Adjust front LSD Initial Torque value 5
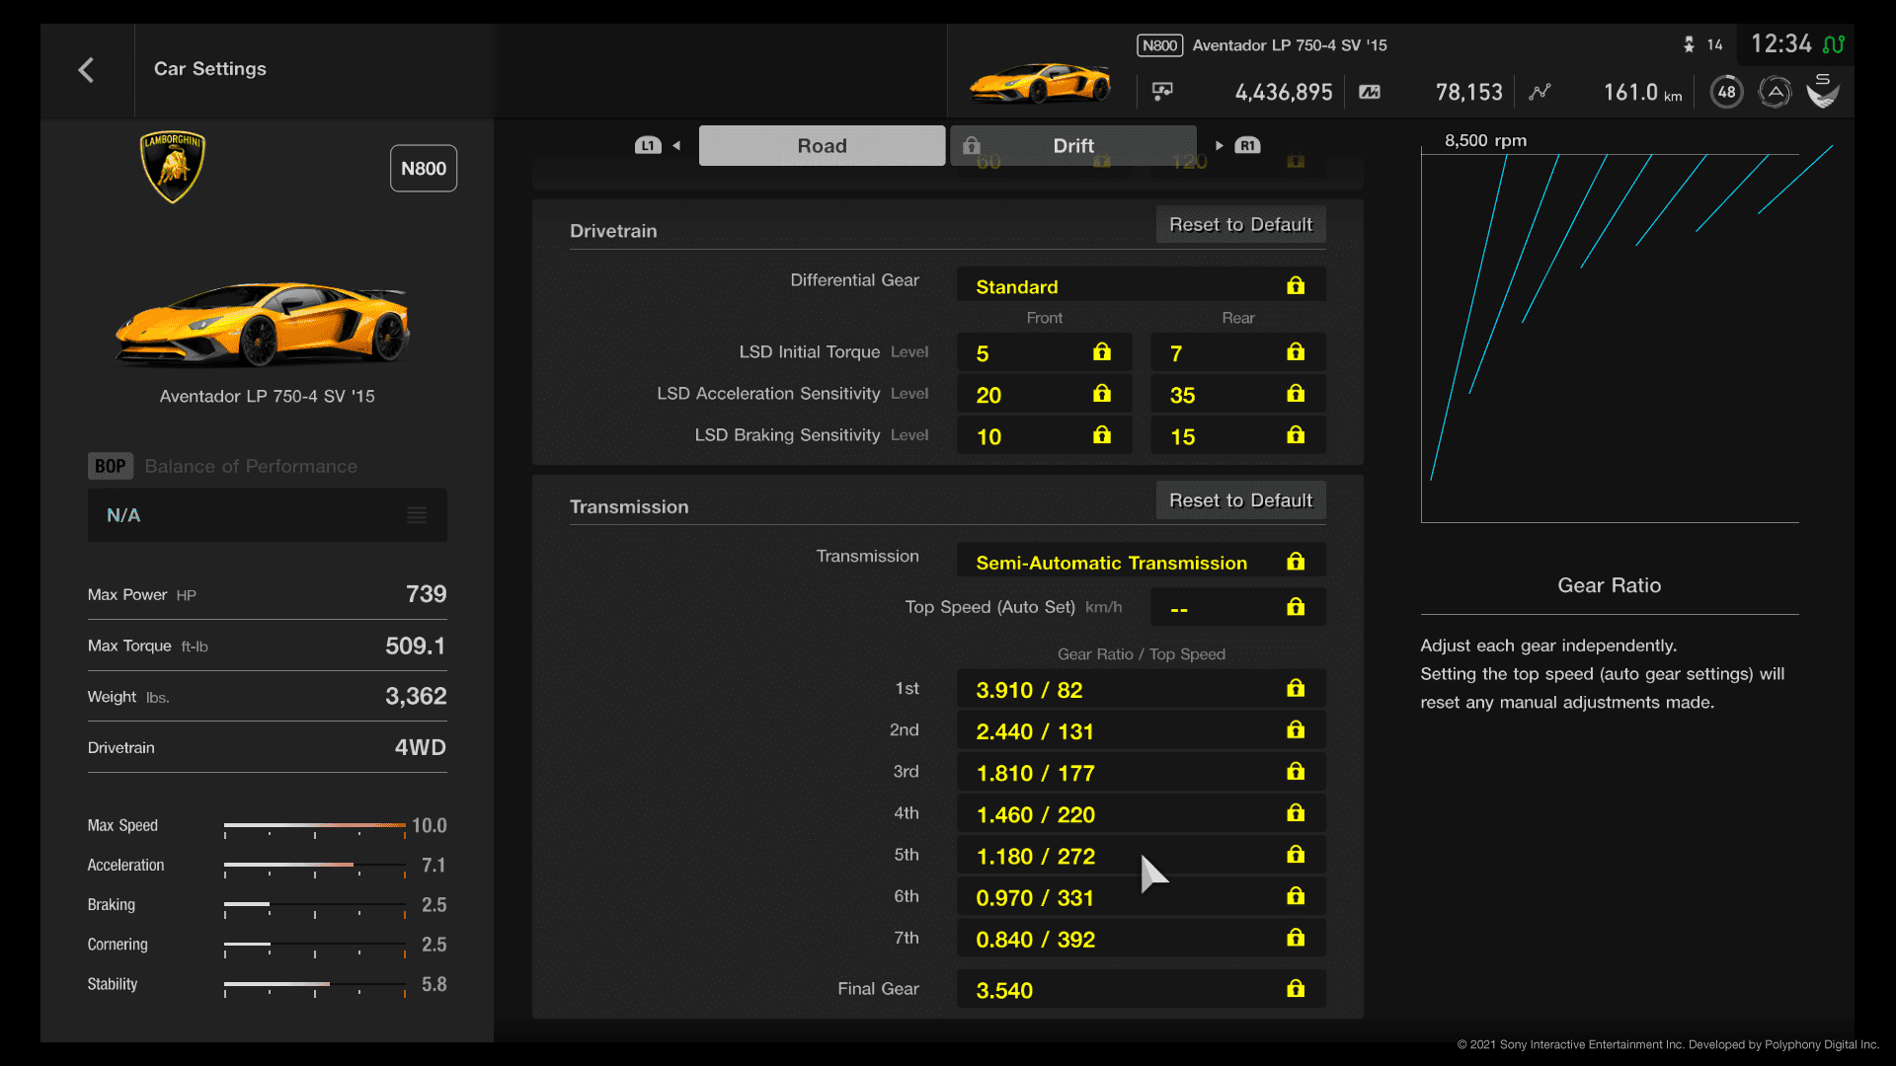 (1044, 352)
